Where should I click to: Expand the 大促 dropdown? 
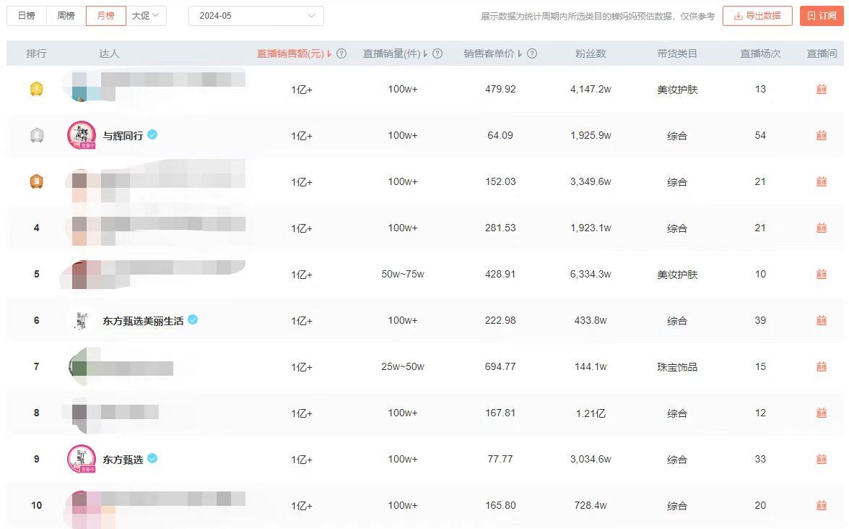146,16
